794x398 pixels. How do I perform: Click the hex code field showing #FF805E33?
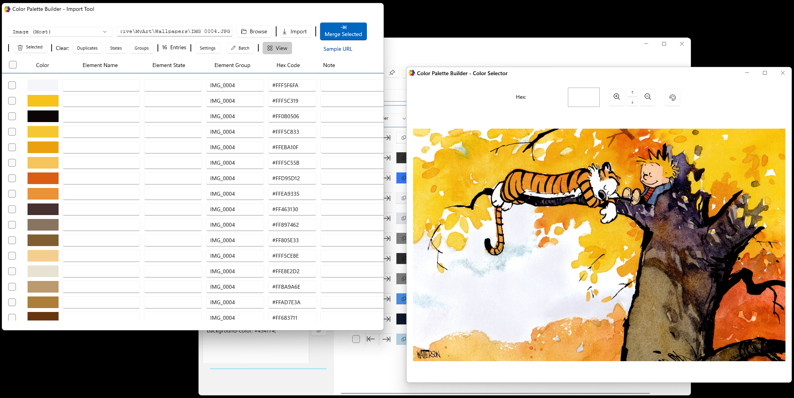pyautogui.click(x=292, y=240)
